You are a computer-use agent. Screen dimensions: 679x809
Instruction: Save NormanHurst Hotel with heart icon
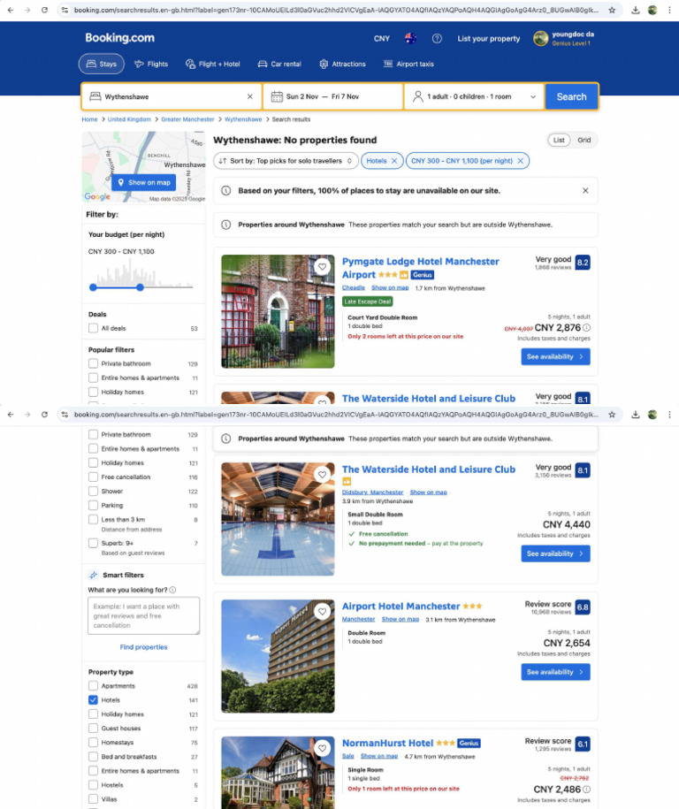[x=322, y=748]
